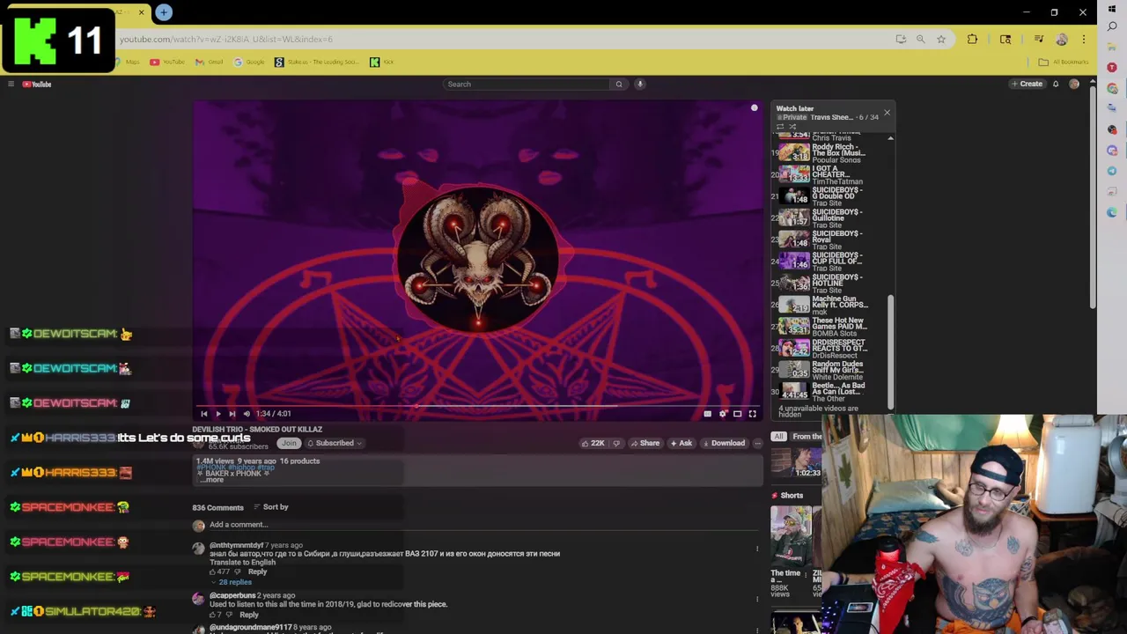Open the All Bookmarks folder
The width and height of the screenshot is (1127, 634).
point(1064,62)
